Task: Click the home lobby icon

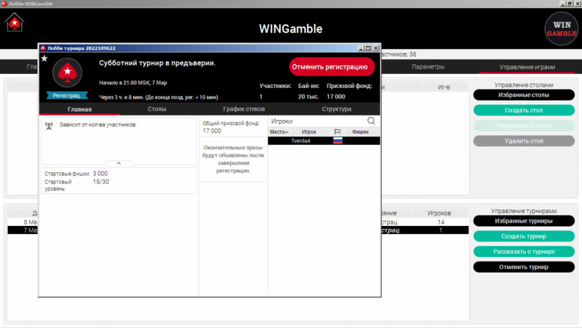Action: tap(15, 23)
